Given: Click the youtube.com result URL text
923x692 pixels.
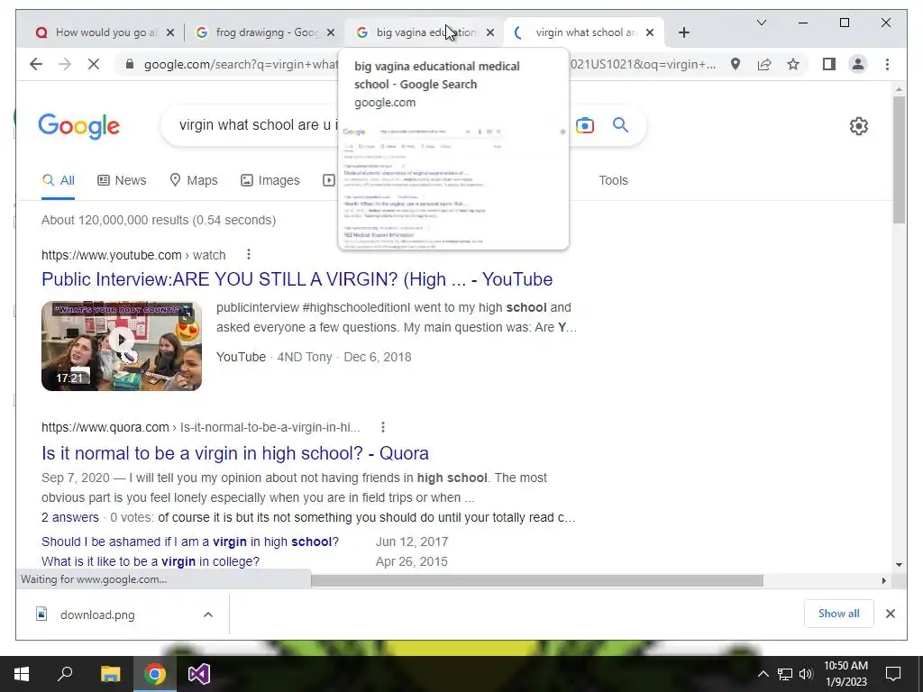Looking at the screenshot, I should pos(133,255).
